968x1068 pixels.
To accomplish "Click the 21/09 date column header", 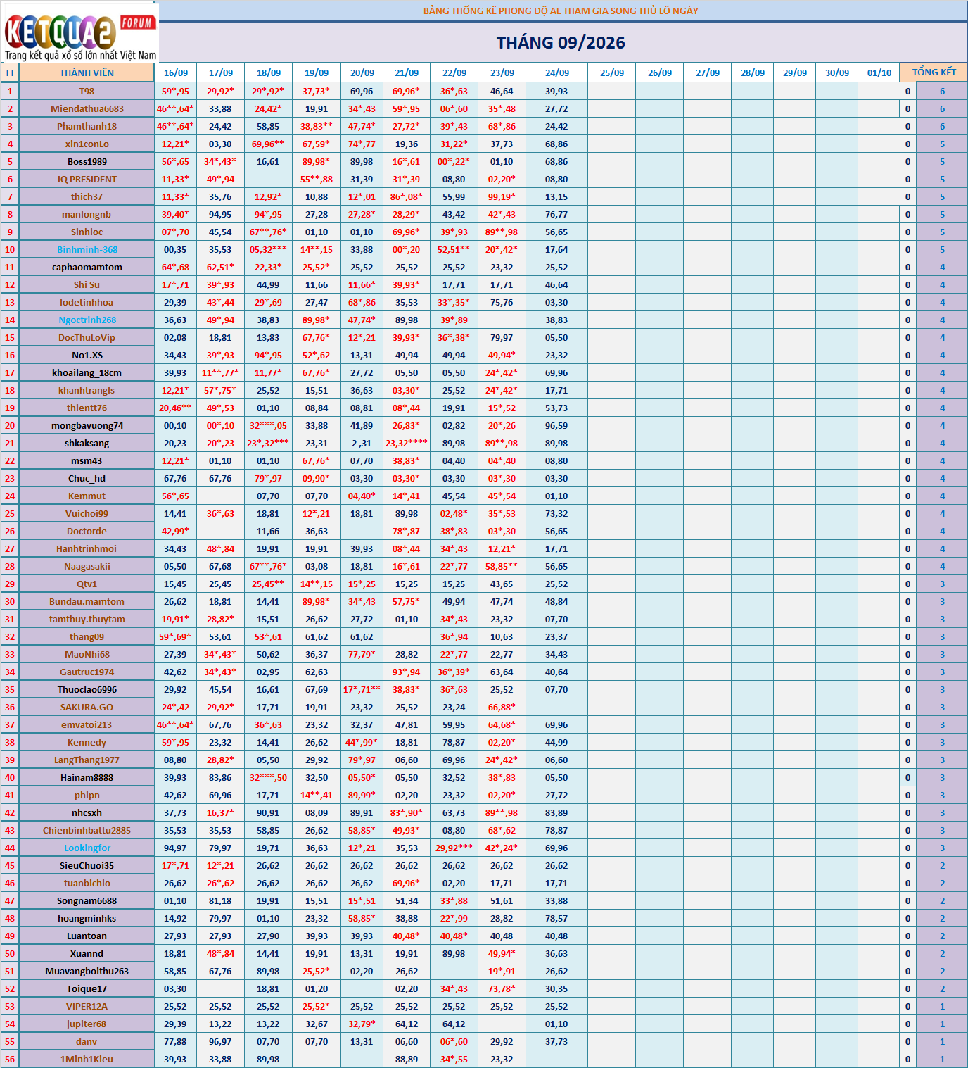I will click(407, 73).
